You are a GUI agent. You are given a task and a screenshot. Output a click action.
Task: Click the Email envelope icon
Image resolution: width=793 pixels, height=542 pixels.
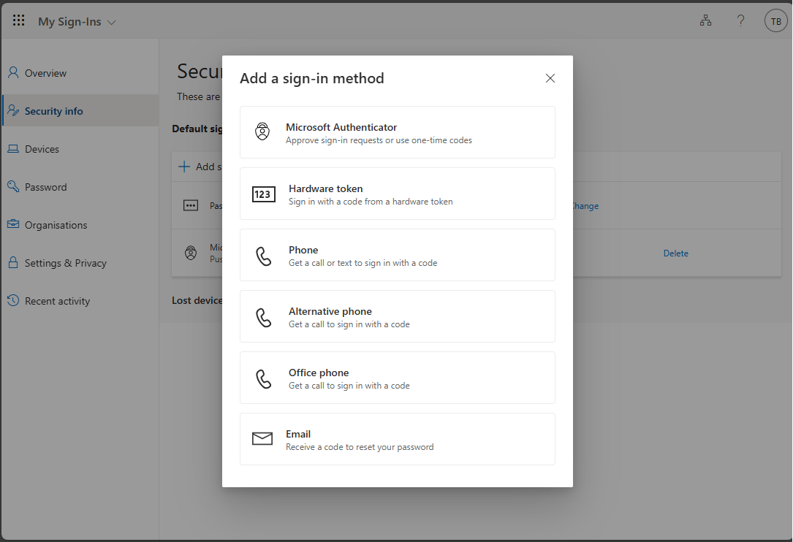pos(262,439)
